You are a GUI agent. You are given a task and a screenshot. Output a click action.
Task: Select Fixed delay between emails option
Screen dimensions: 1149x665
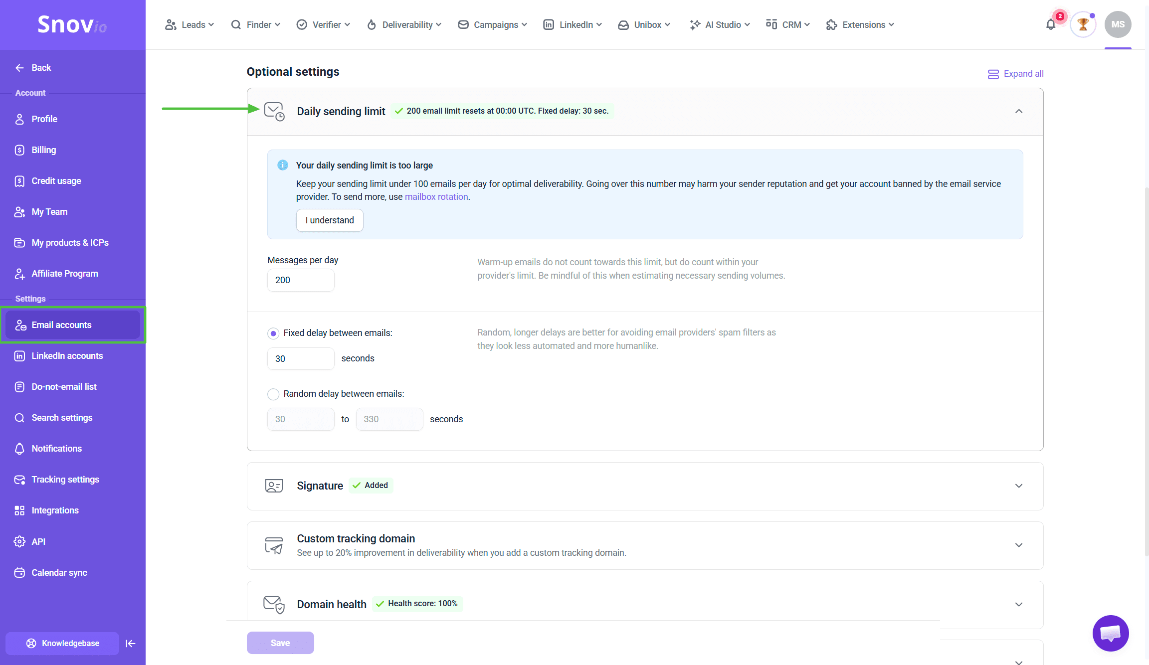pyautogui.click(x=273, y=333)
